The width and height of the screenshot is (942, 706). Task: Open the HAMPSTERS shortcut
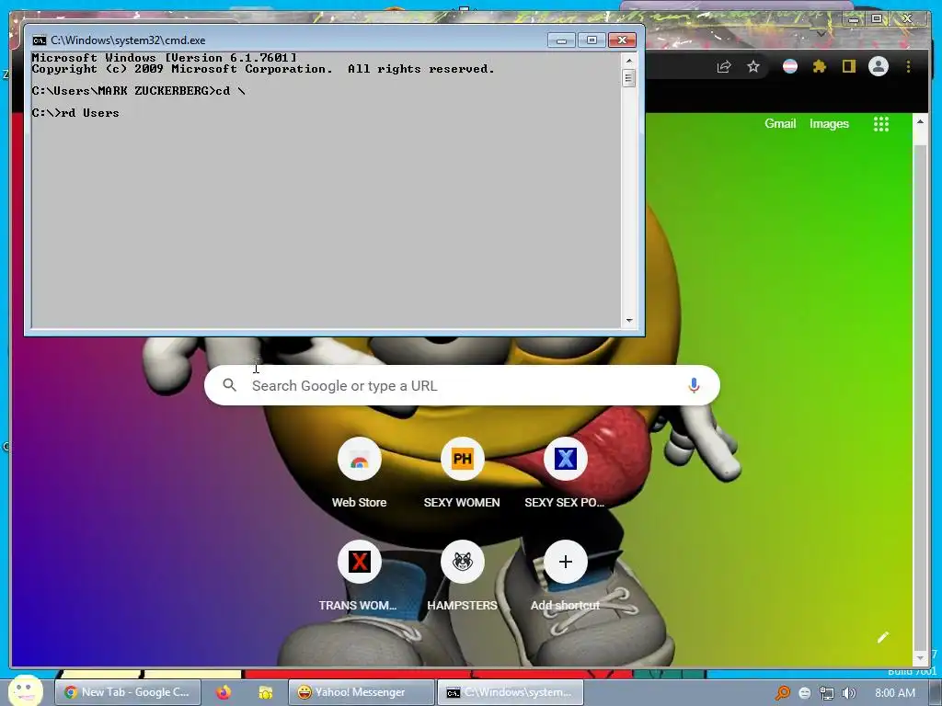click(x=462, y=577)
